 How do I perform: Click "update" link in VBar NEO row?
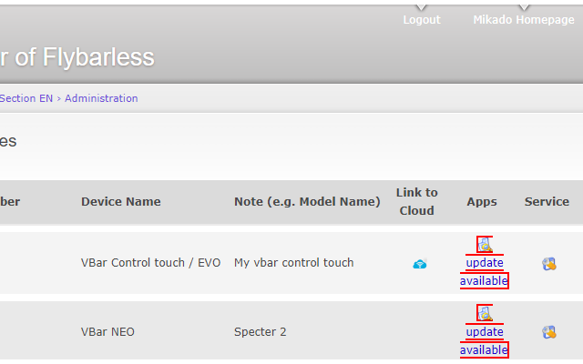click(485, 331)
